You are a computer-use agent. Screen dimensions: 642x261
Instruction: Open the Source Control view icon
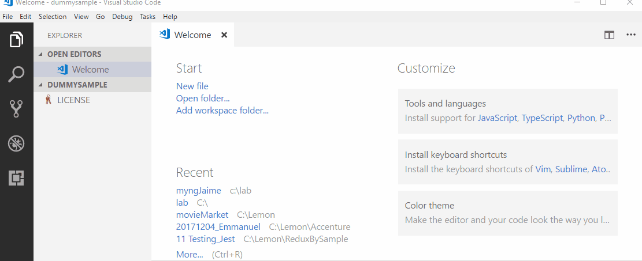(16, 109)
